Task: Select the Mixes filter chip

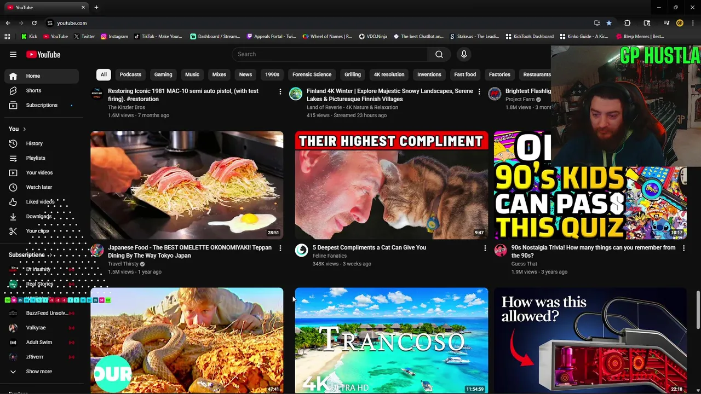Action: click(219, 74)
